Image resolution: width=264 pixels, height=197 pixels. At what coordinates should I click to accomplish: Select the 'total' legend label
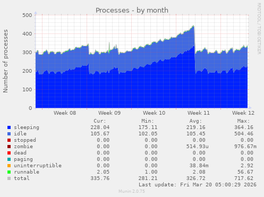point(22,178)
